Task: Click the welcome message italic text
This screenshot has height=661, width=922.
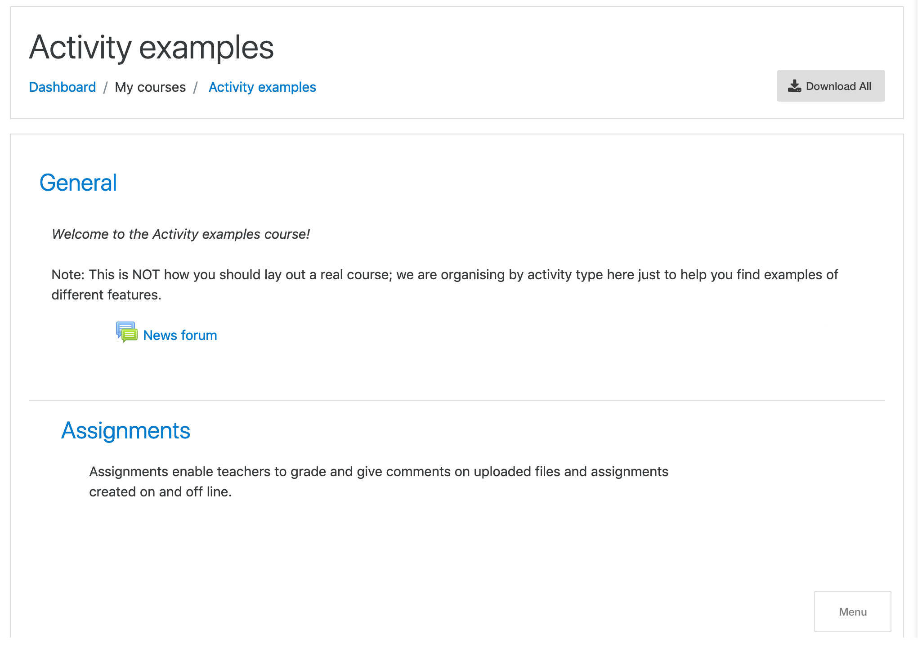Action: tap(181, 234)
